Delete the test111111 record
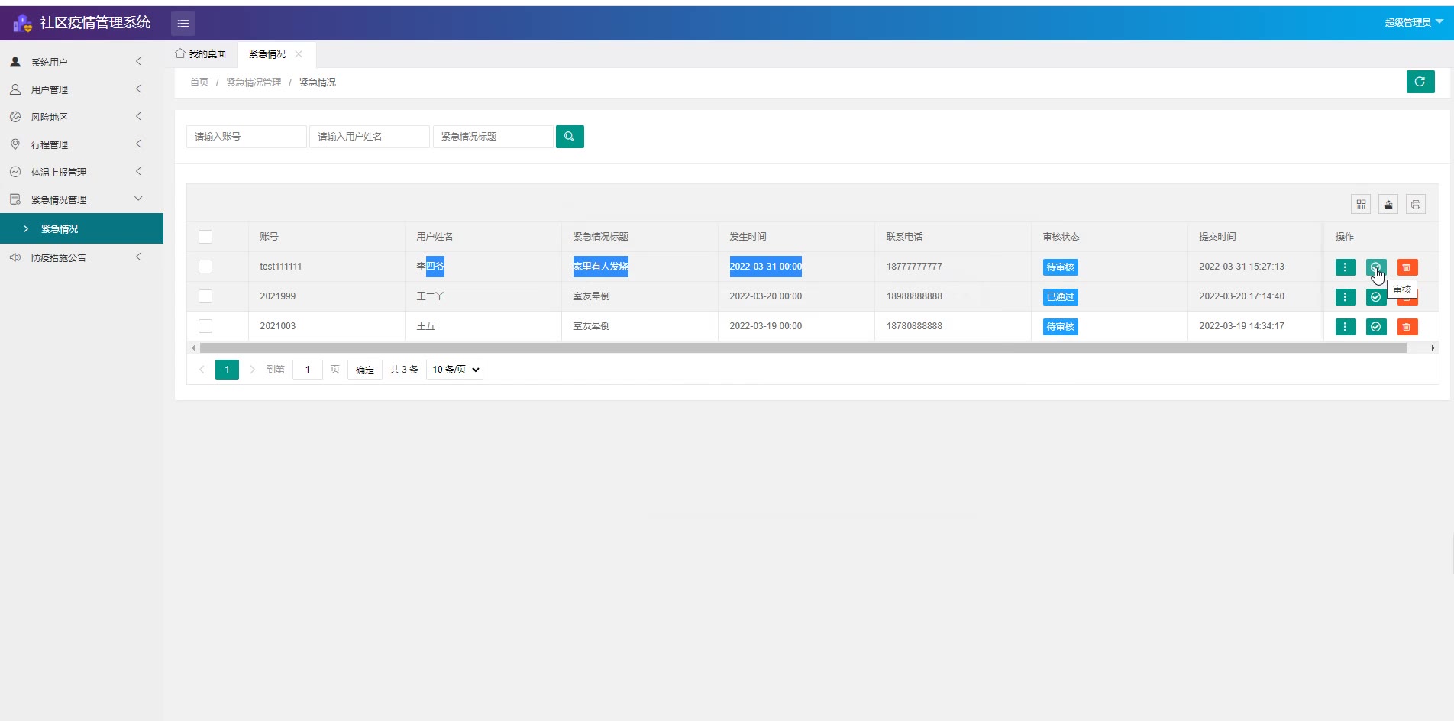The width and height of the screenshot is (1454, 721). 1407,267
